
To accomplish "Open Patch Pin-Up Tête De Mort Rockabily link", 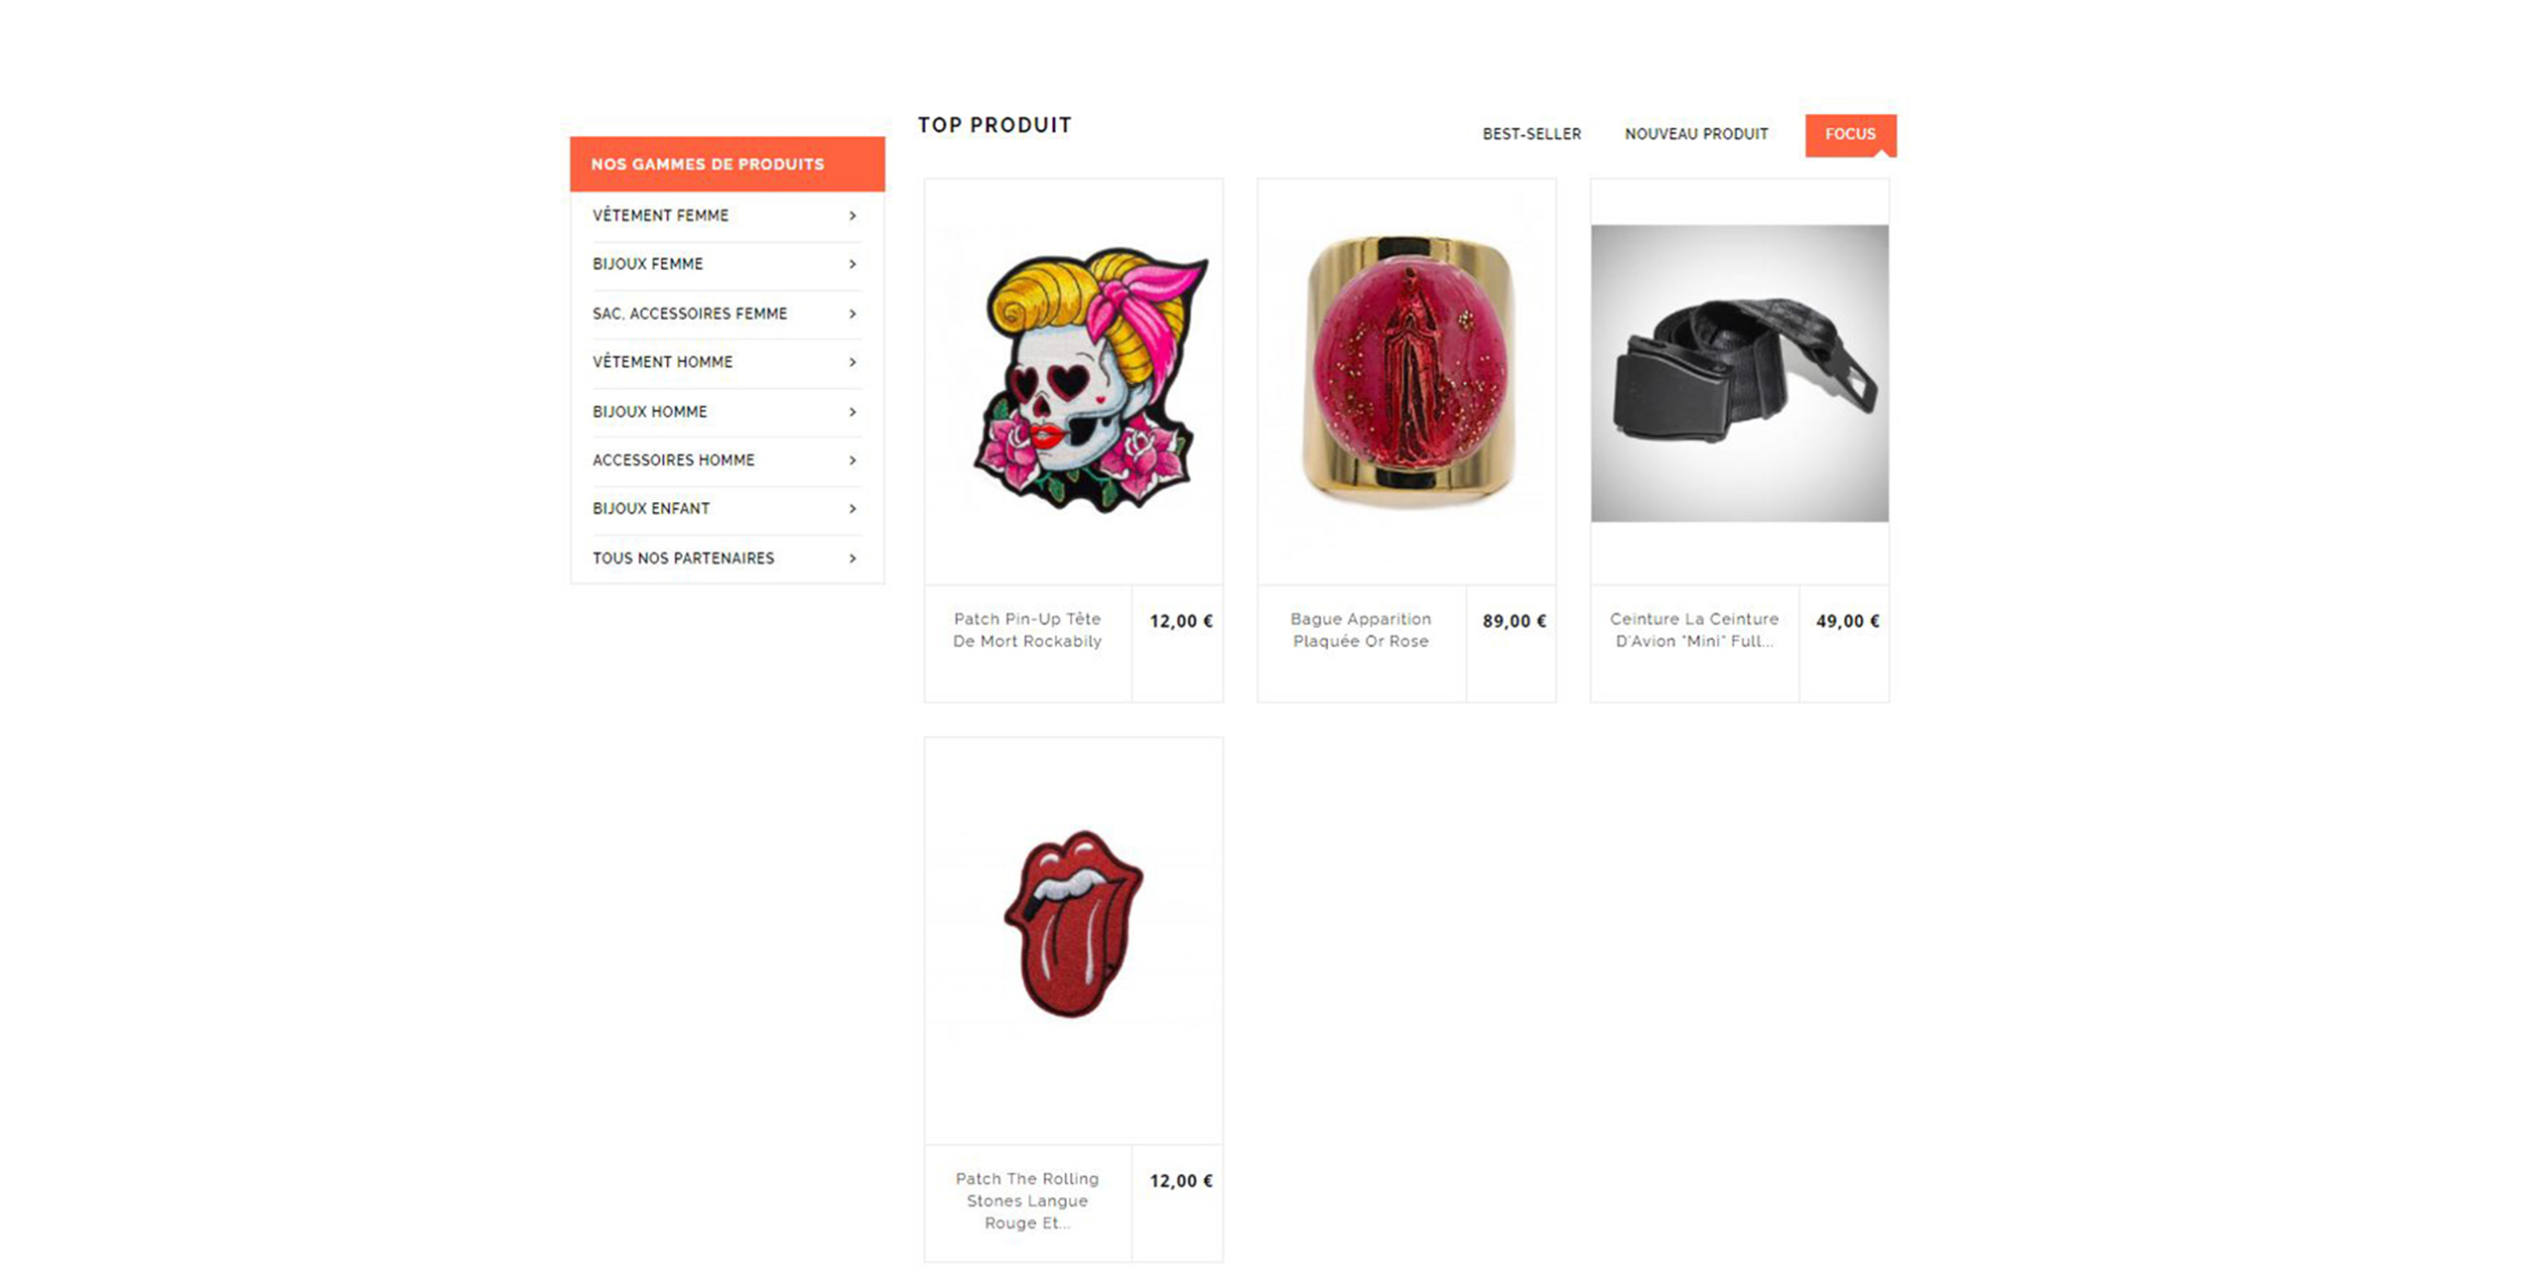I will coord(1027,630).
